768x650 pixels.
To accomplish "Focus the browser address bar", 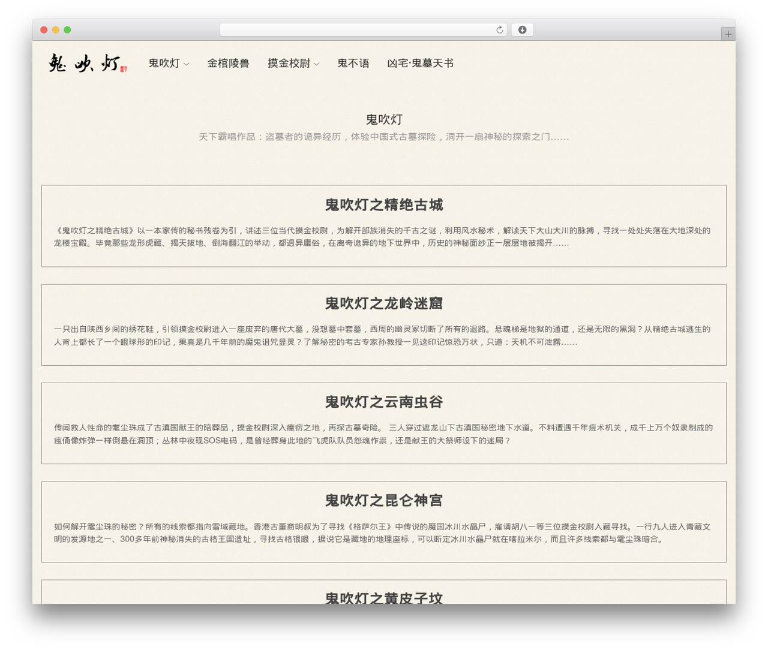I will pos(364,30).
